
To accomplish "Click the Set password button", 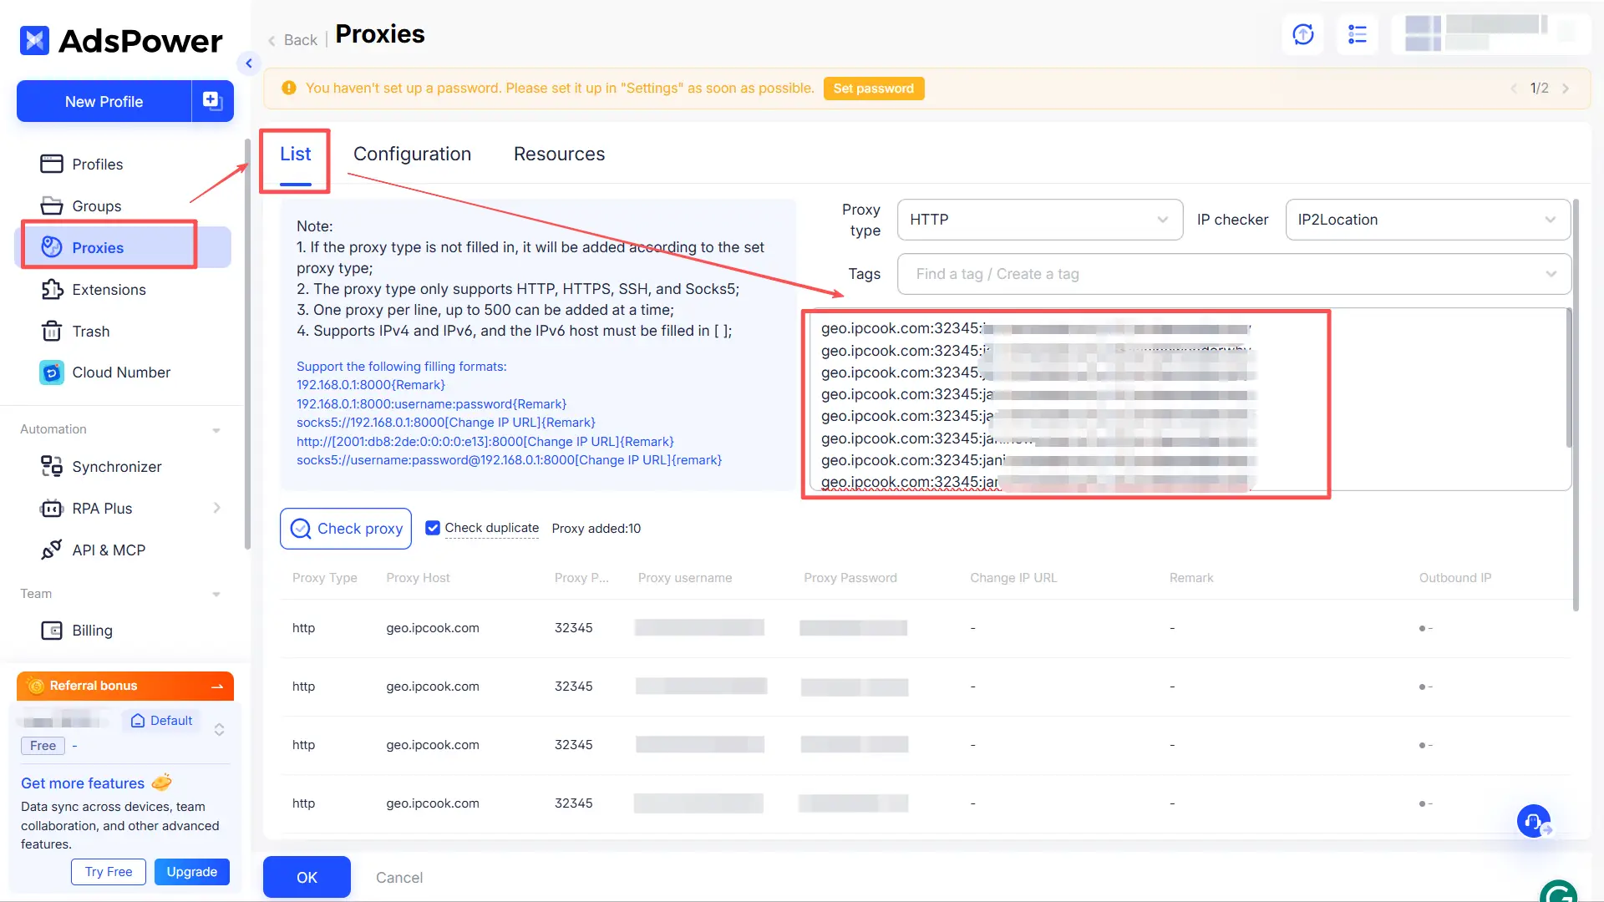I will point(873,88).
